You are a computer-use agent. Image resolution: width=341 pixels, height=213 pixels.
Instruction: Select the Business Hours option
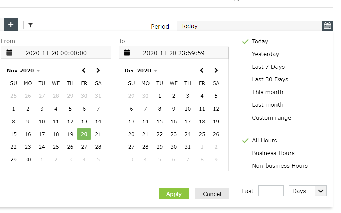[x=273, y=153]
